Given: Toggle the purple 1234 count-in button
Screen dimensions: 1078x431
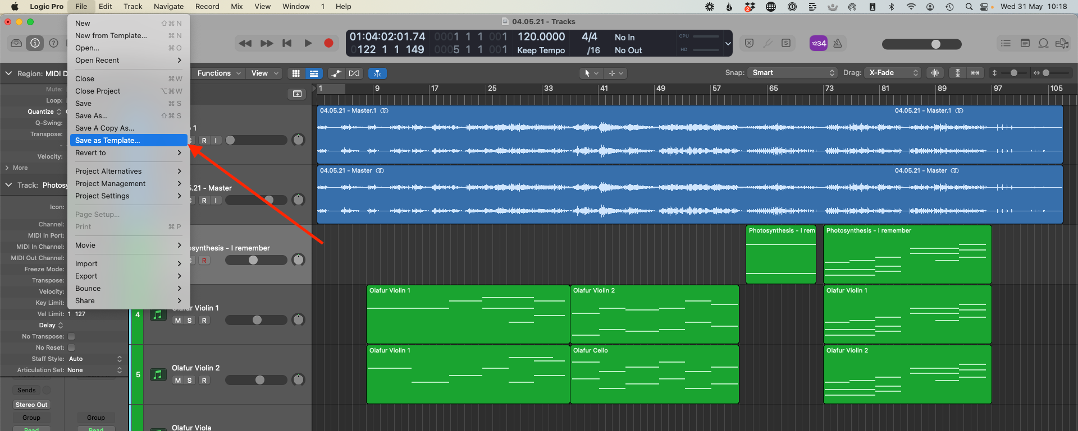Looking at the screenshot, I should click(819, 43).
